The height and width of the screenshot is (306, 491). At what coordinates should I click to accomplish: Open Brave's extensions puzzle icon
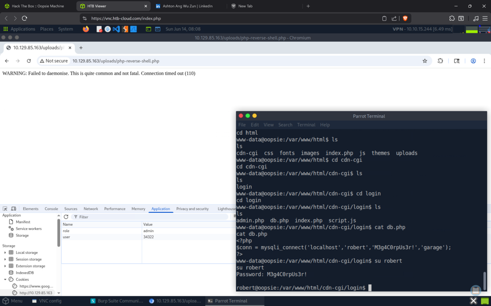pos(452,18)
